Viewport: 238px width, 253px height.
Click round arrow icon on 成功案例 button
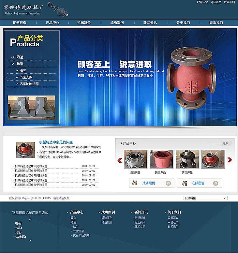tap(168, 183)
